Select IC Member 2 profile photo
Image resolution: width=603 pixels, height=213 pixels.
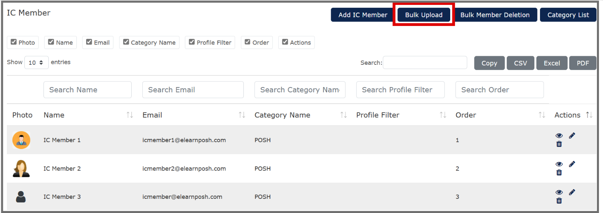pos(21,168)
